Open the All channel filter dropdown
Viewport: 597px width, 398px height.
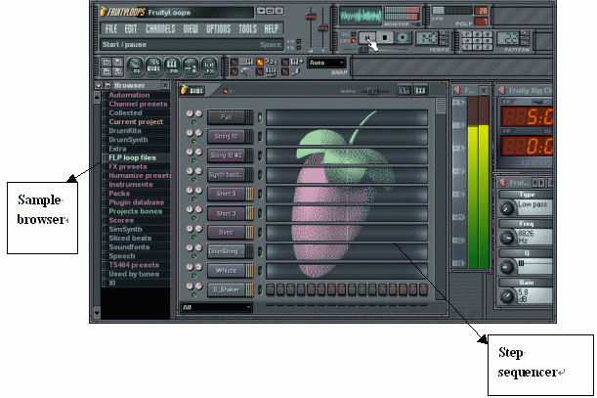click(x=216, y=307)
